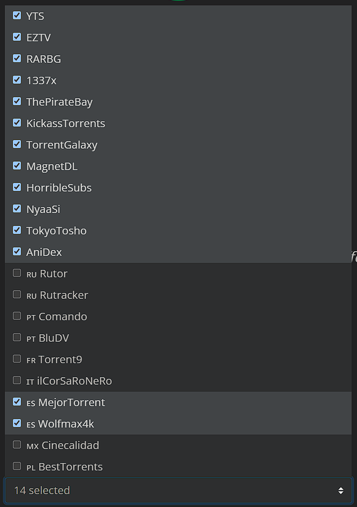Collapse the '14 selected' providers dropdown
The width and height of the screenshot is (357, 507).
point(178,490)
